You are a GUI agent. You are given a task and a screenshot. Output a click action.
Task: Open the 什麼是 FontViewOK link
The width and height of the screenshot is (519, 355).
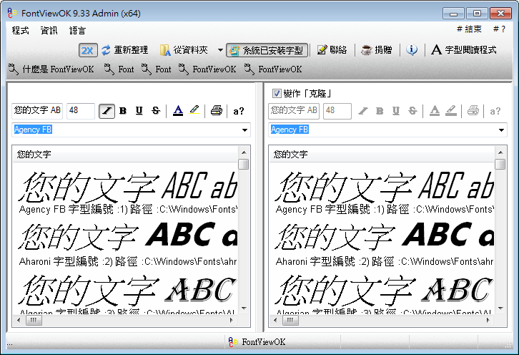pos(51,69)
